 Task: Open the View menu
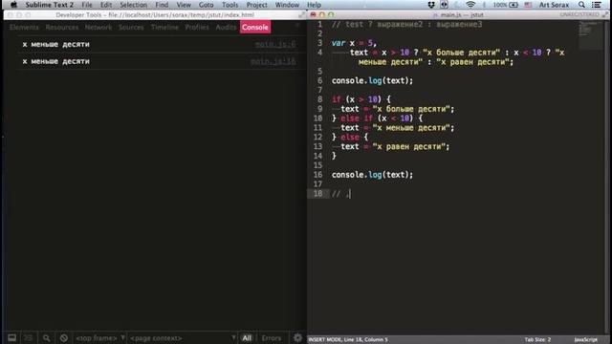tap(184, 5)
